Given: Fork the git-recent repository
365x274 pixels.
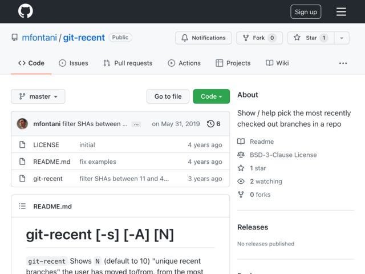Looking at the screenshot, I should click(259, 38).
